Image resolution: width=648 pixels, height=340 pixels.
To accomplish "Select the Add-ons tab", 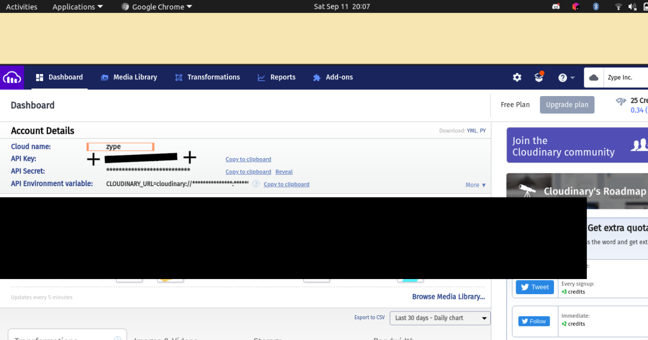I will pos(333,77).
